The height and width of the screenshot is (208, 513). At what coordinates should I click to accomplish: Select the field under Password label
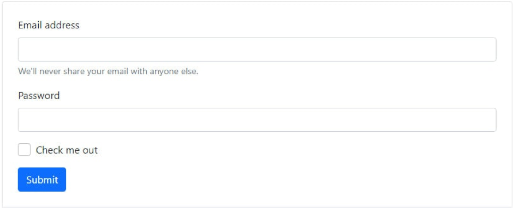[x=257, y=120]
